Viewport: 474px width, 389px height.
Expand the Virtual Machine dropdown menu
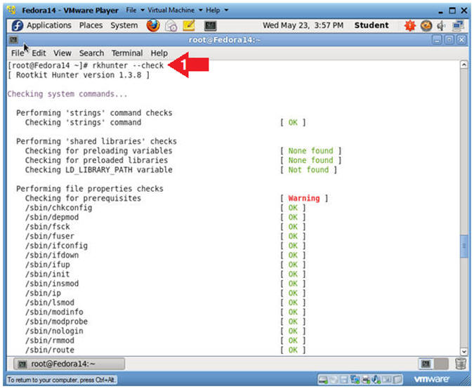pyautogui.click(x=175, y=11)
